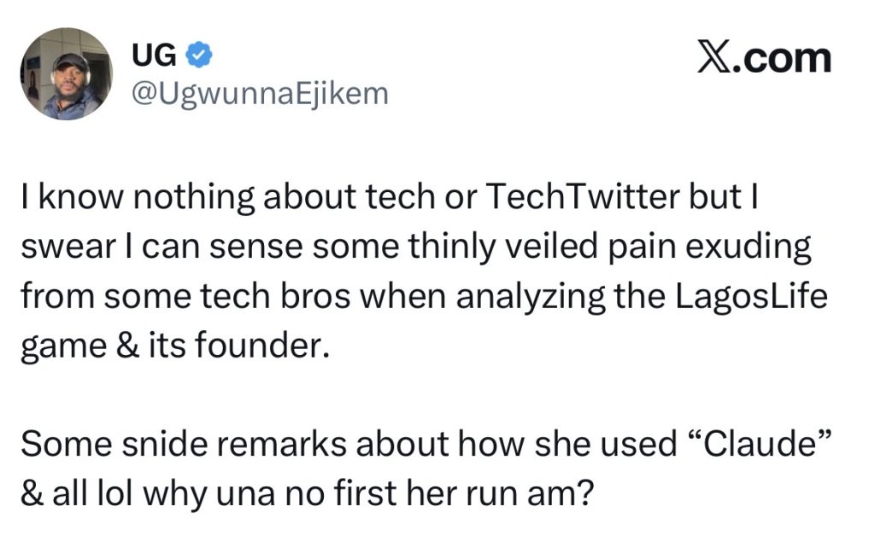Select the quoted word "Claude"

(761, 444)
